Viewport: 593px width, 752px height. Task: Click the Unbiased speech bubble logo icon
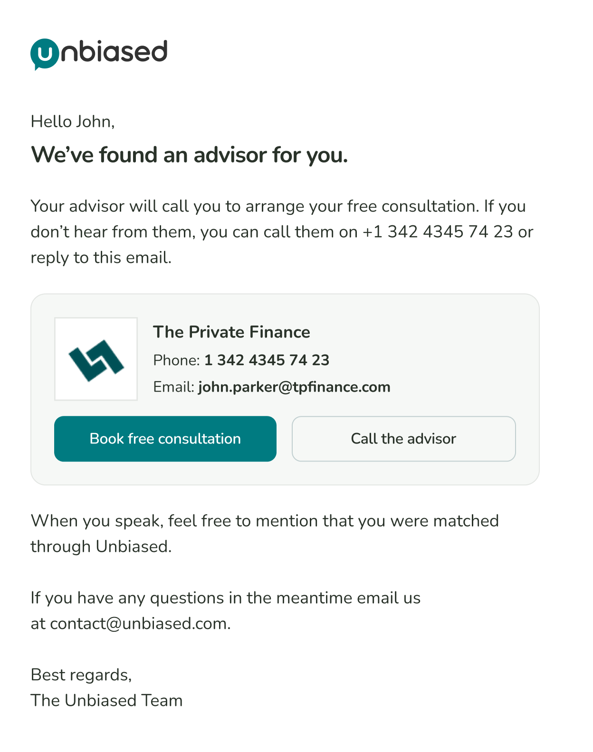pos(45,54)
